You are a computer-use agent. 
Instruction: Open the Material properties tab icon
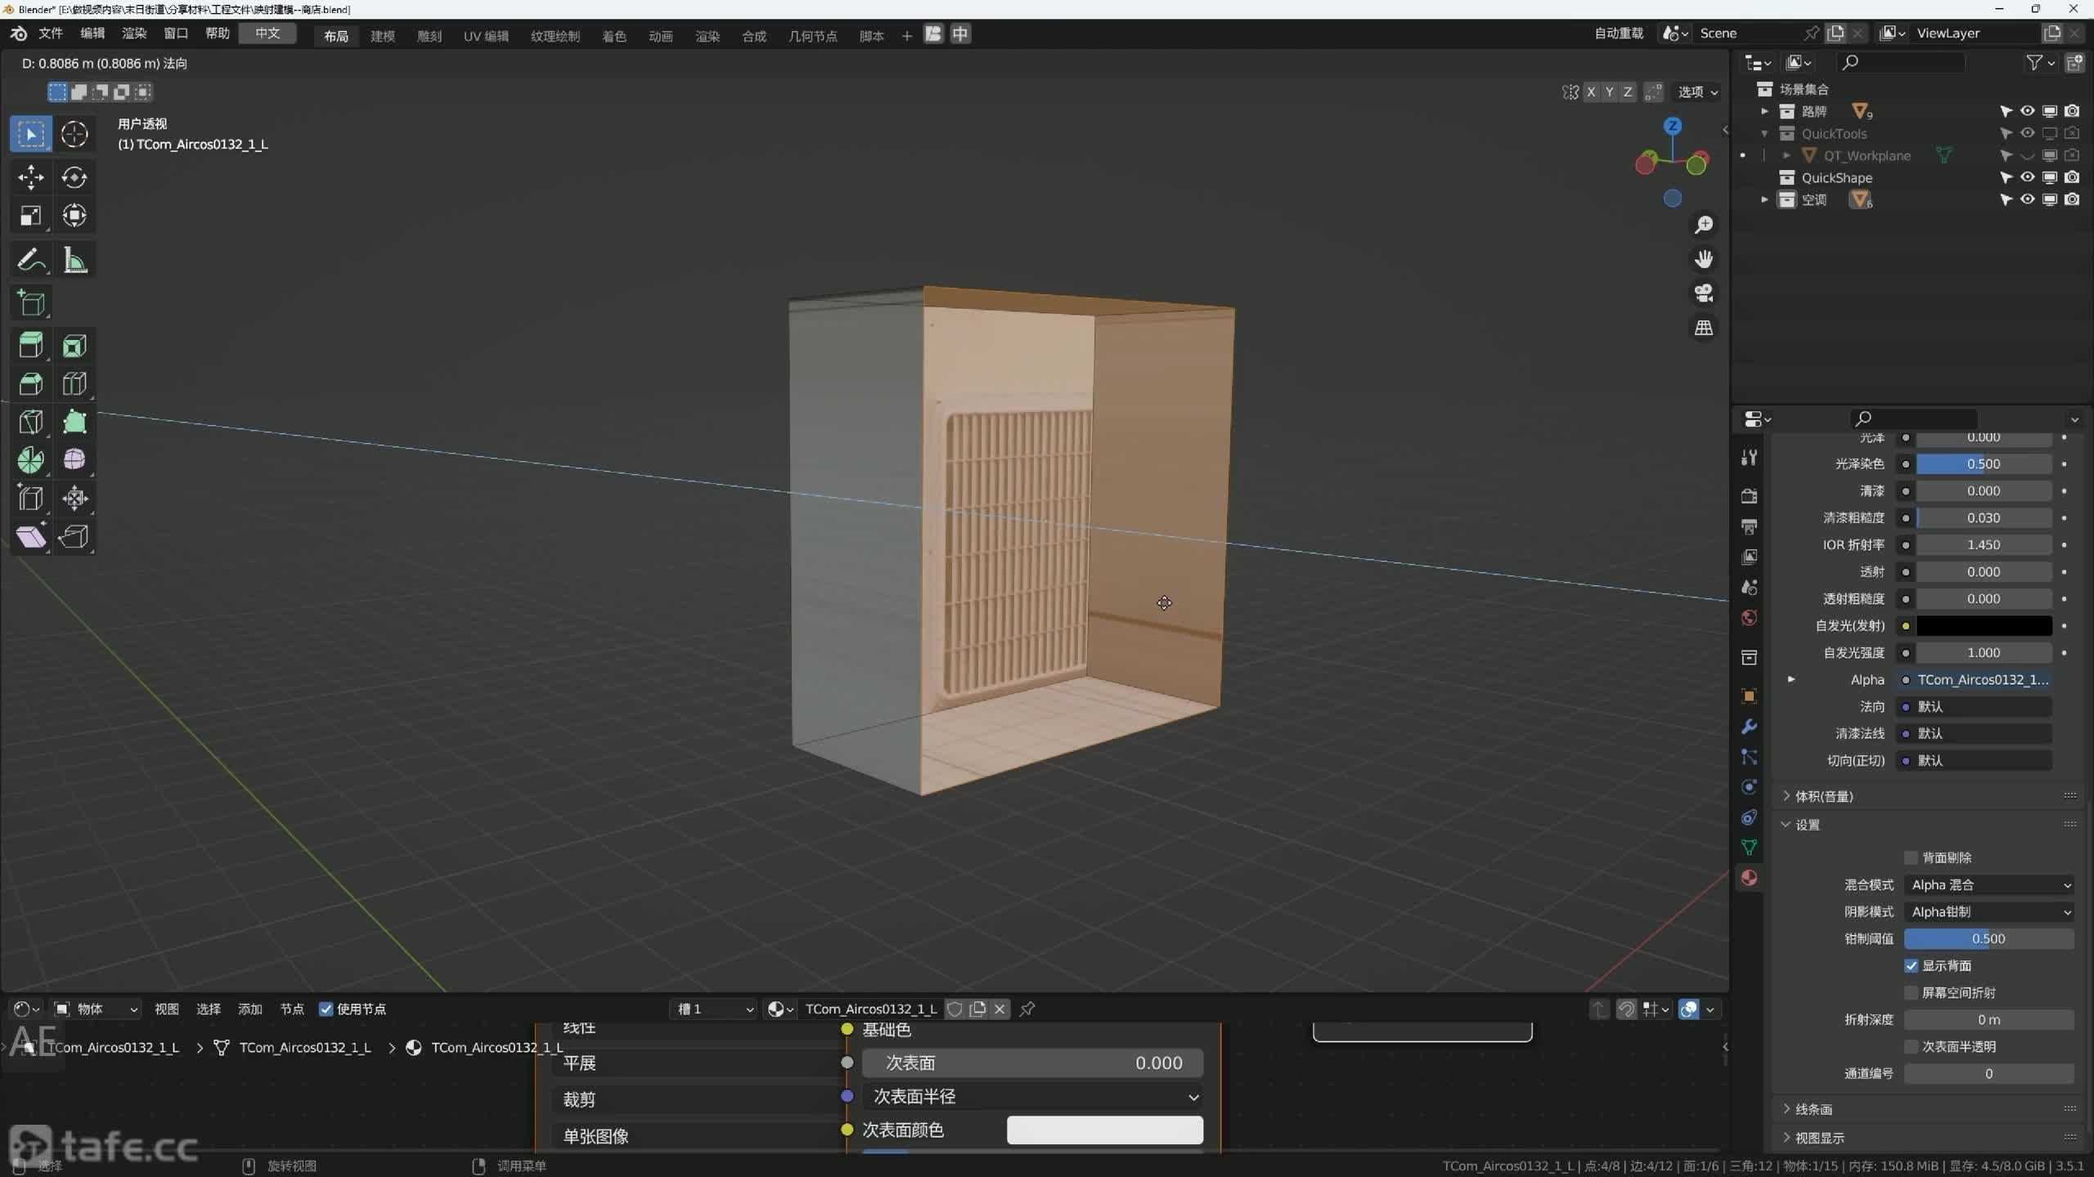click(1749, 878)
